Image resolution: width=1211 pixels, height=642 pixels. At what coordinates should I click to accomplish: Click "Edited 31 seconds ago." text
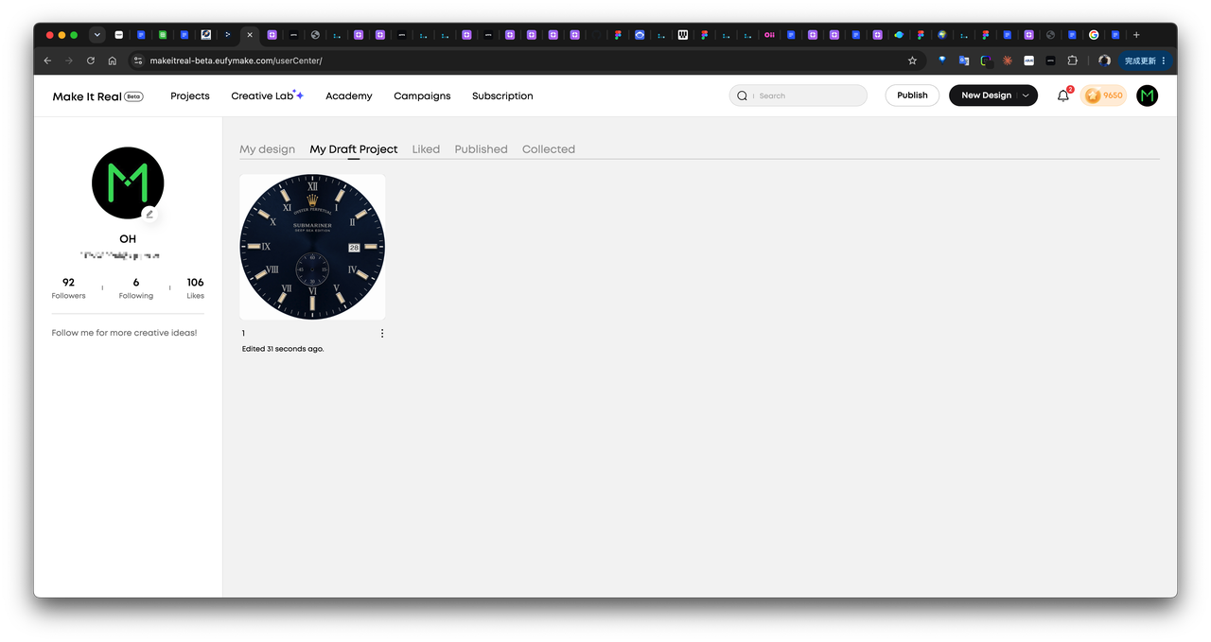(x=283, y=349)
